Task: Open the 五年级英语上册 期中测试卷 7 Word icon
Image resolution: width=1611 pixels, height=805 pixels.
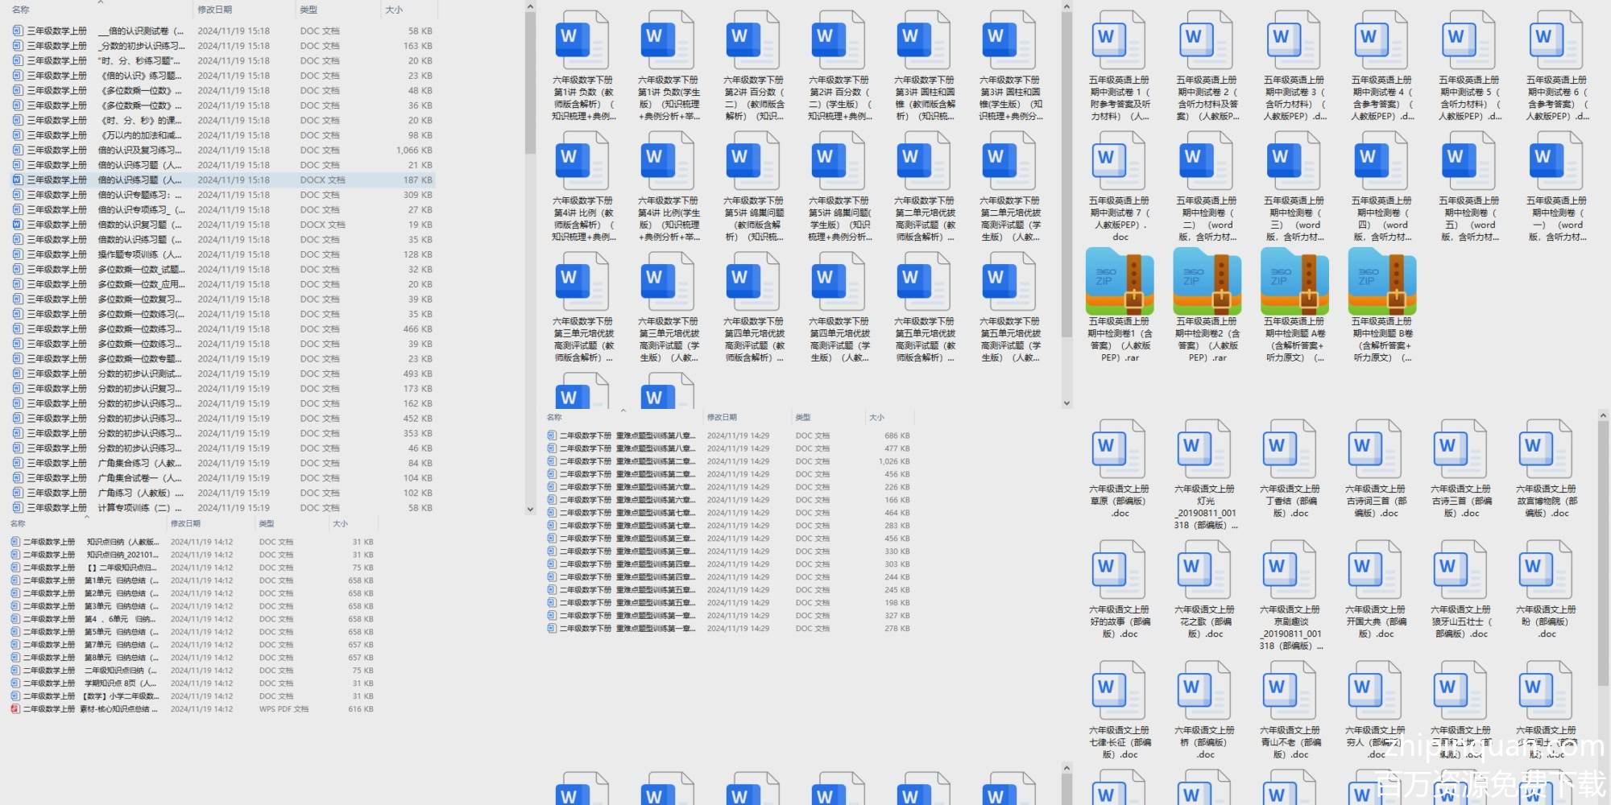Action: [x=1118, y=161]
